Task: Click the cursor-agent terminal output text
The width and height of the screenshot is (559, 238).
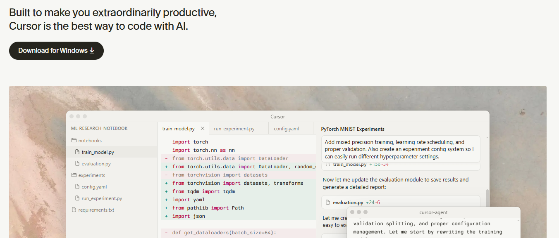Action: coord(428,228)
